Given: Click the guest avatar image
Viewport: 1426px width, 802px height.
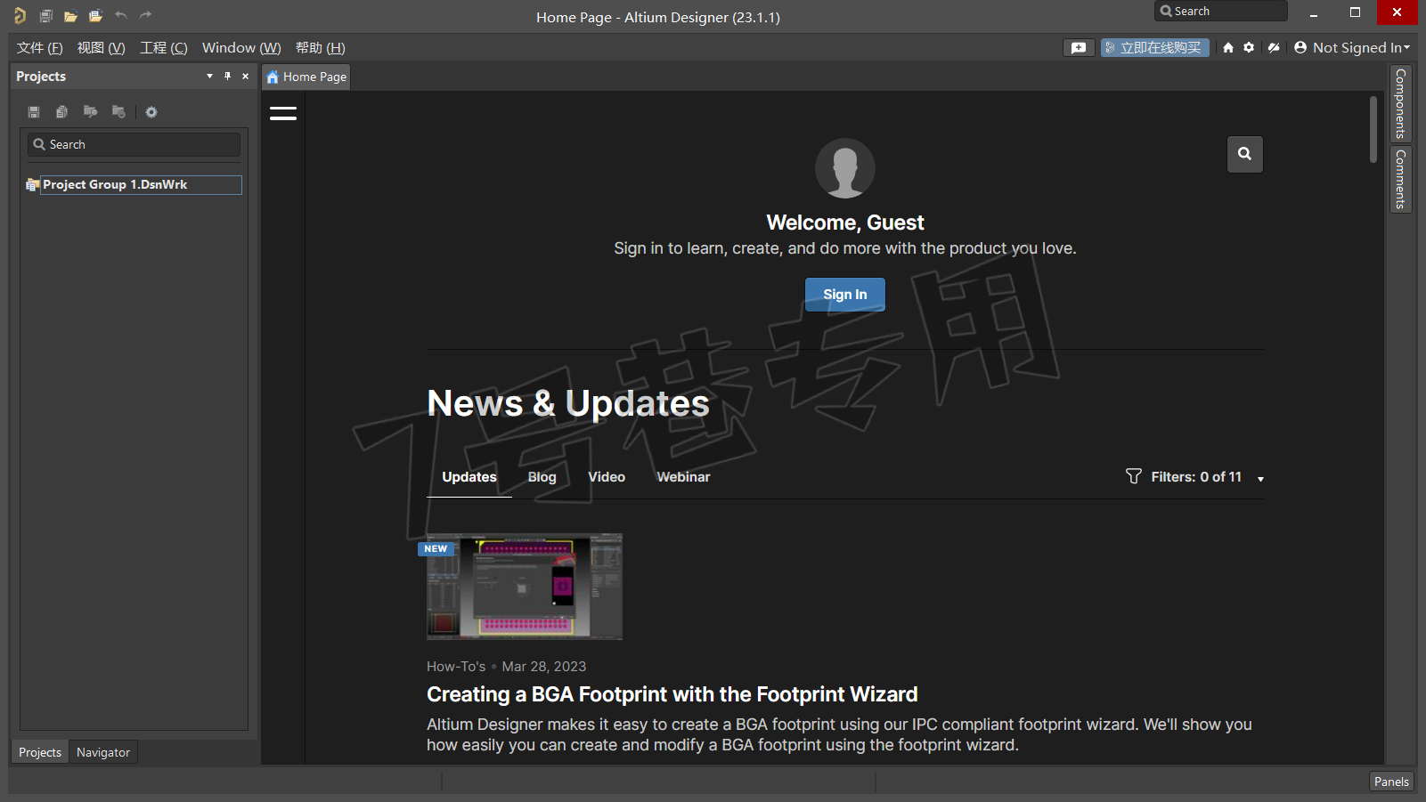Looking at the screenshot, I should [x=845, y=168].
